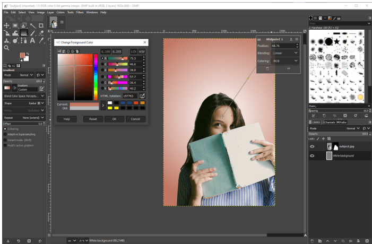Screen dimensions: 372x244
Task: Select the Gradient tool
Action: coord(24,33)
